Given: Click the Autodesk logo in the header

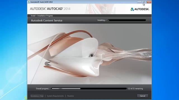Looking at the screenshot, I should tap(140, 9).
